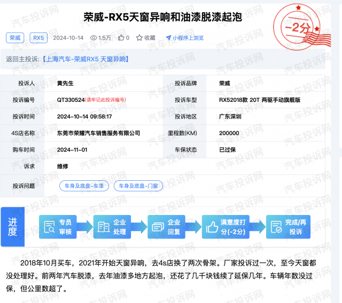The width and height of the screenshot is (342, 303).
Task: Click the 车身及底盘-门窗 issue tag
Action: (138, 186)
